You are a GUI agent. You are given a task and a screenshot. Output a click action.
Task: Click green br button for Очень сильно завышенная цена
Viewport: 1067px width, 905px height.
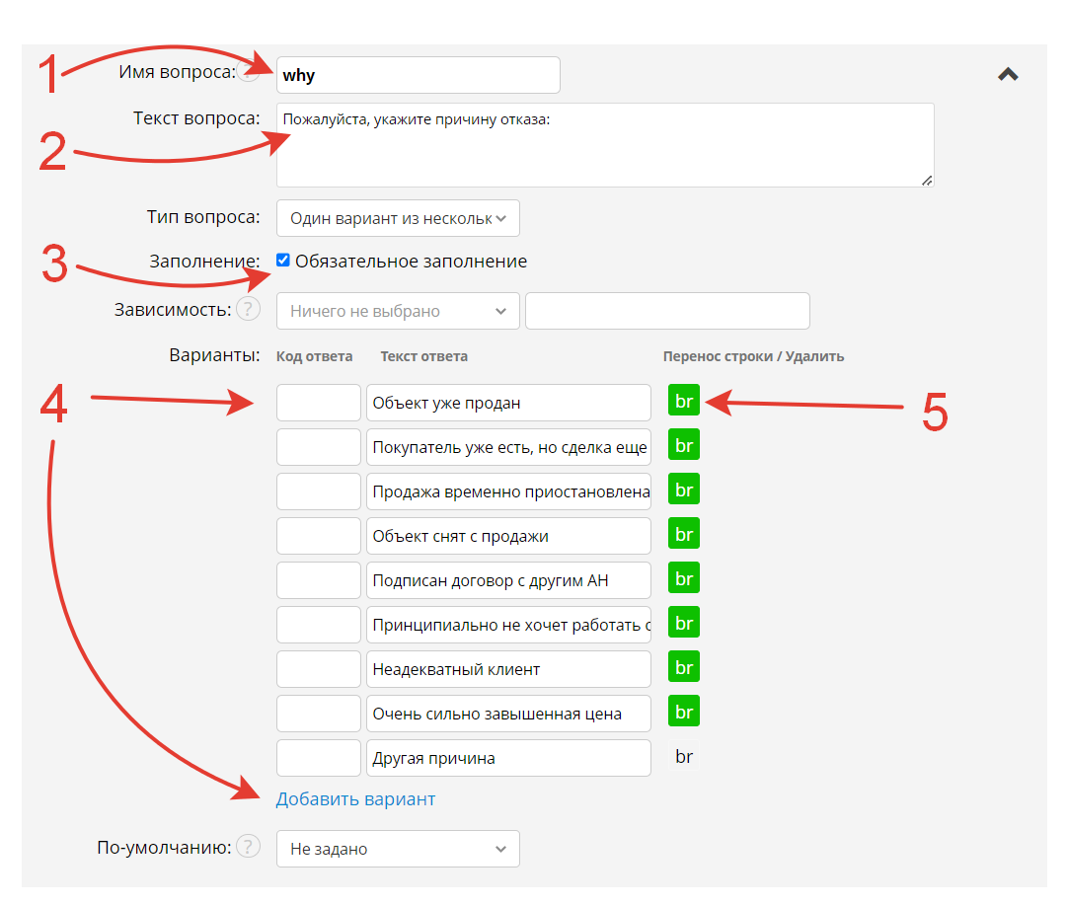pyautogui.click(x=683, y=713)
